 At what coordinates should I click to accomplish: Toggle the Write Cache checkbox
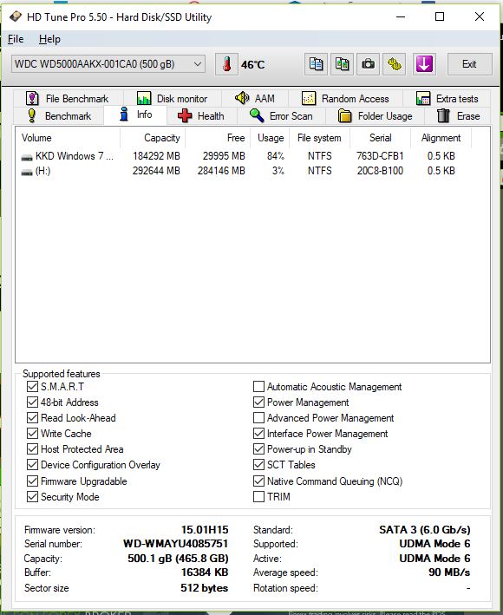[32, 434]
